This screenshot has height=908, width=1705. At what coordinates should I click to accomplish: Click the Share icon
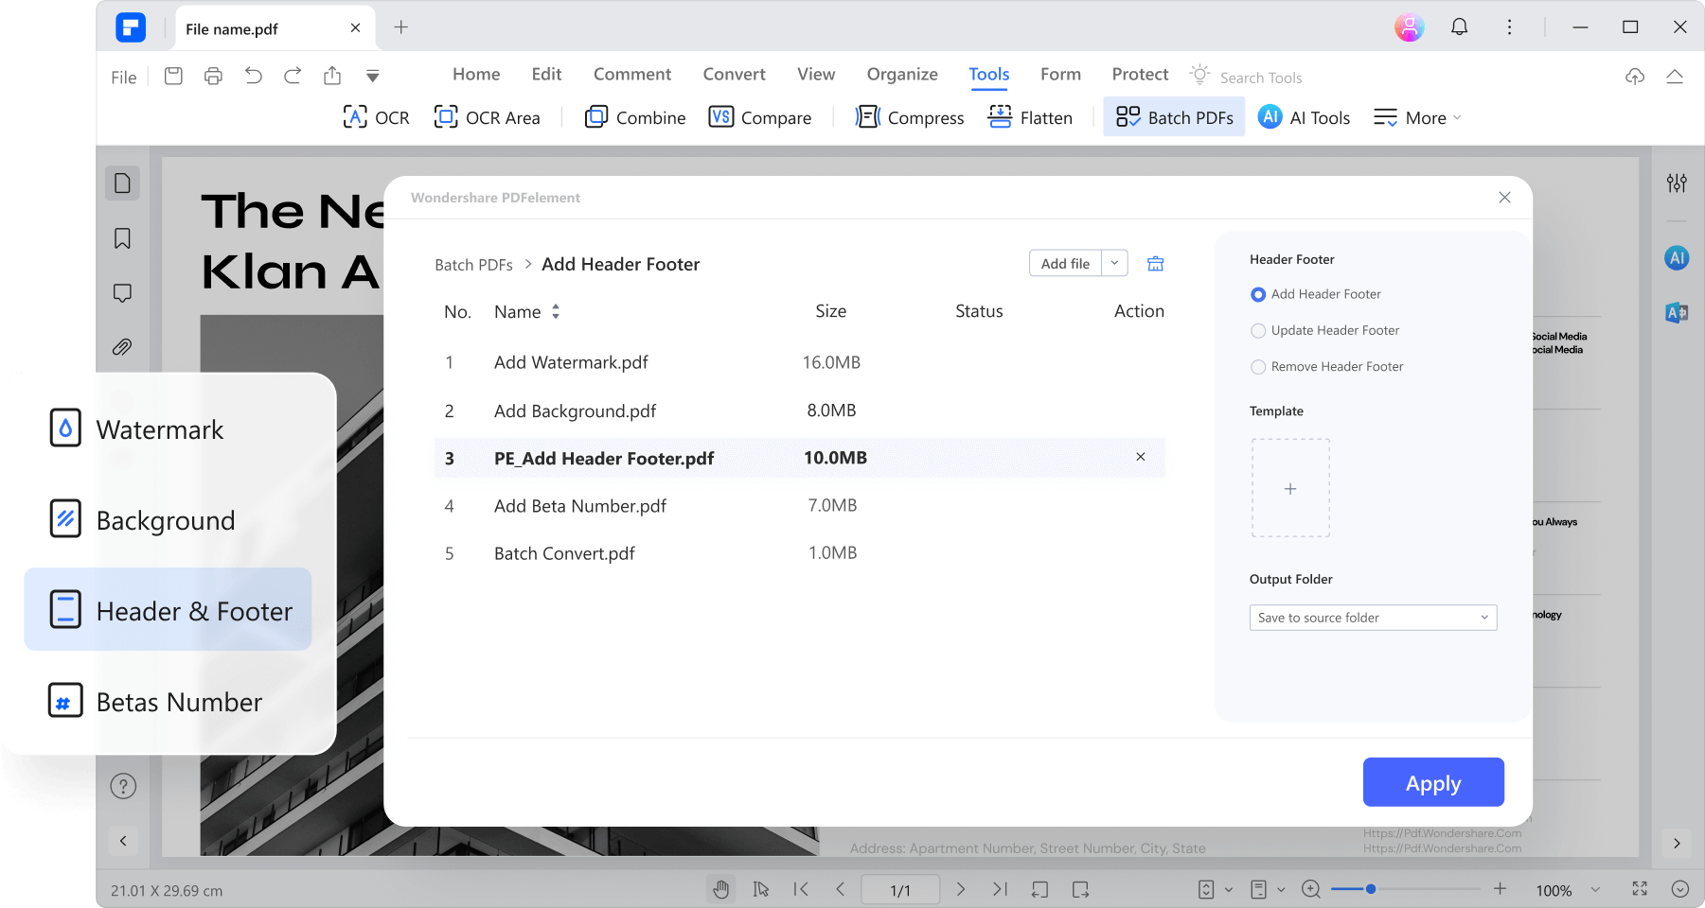(332, 76)
